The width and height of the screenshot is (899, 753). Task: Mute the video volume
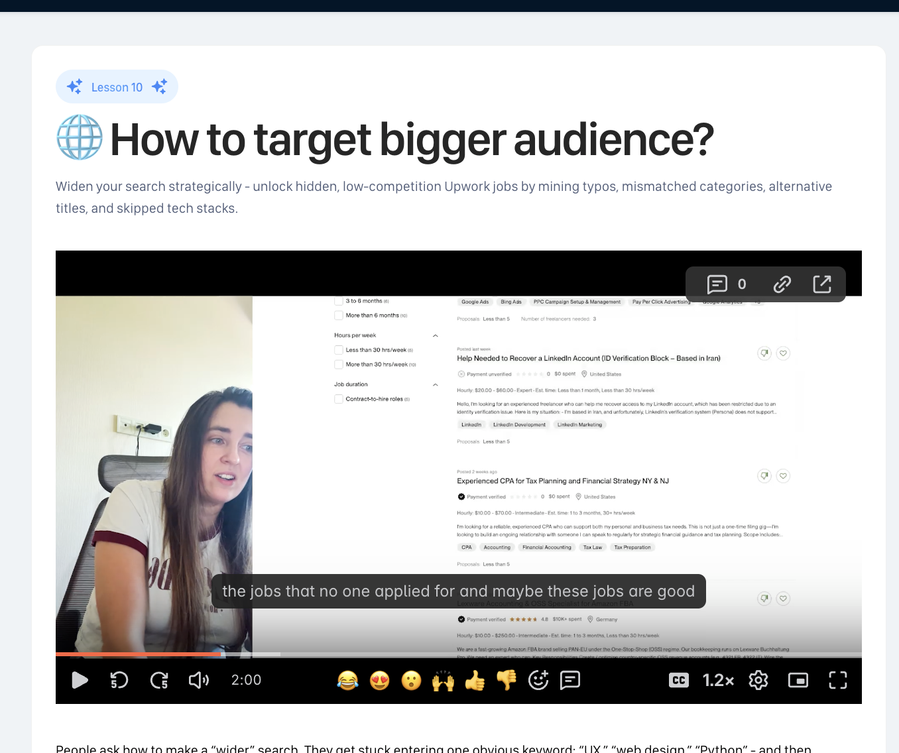click(x=199, y=680)
